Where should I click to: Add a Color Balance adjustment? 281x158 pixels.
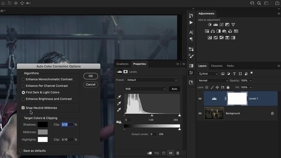(213, 31)
